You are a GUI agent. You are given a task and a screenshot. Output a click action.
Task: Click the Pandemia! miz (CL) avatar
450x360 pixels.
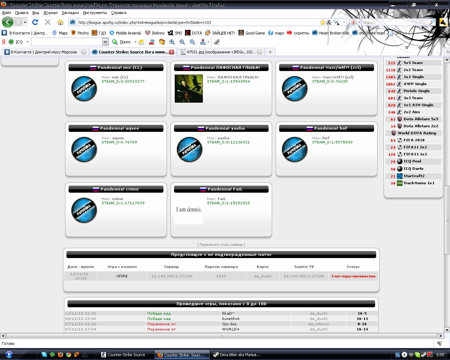(84, 89)
